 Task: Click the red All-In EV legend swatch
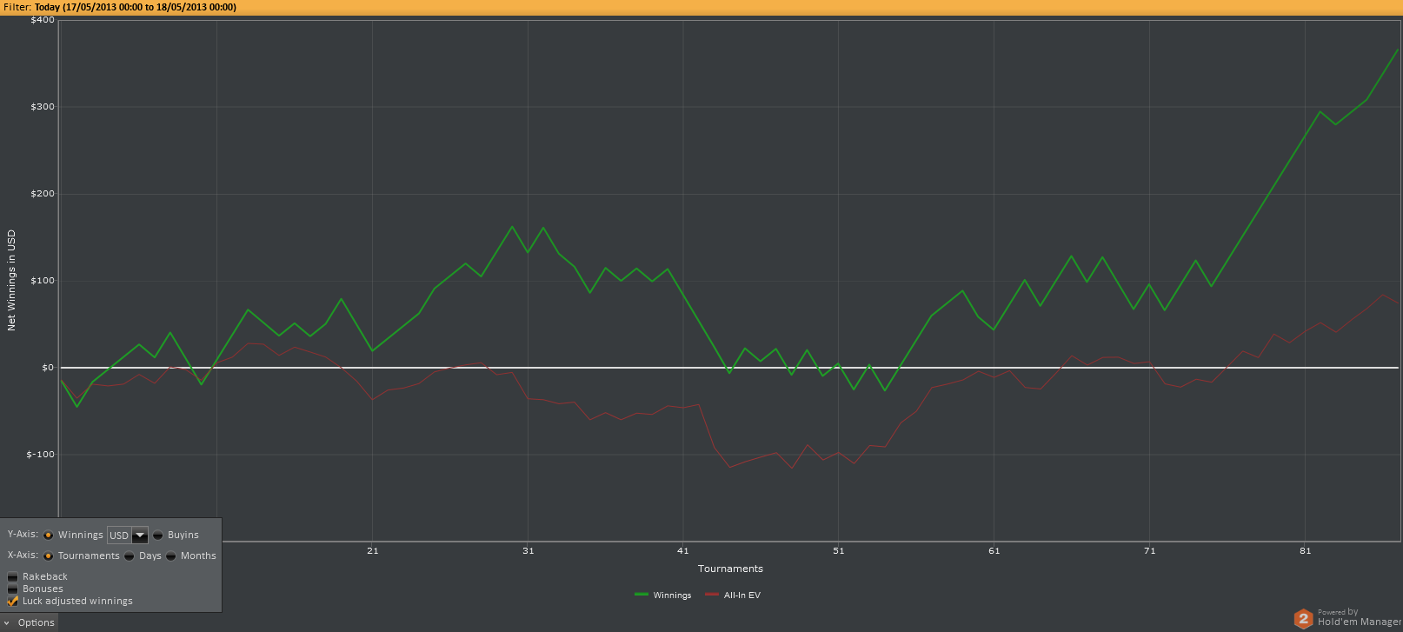pos(712,595)
